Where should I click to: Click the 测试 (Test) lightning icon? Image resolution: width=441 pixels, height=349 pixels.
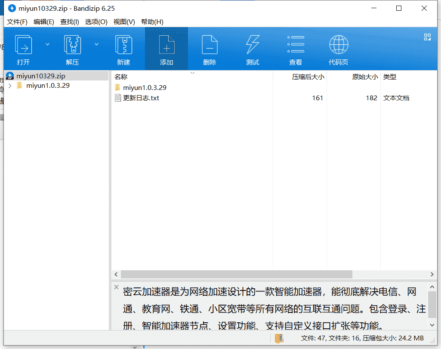[253, 44]
